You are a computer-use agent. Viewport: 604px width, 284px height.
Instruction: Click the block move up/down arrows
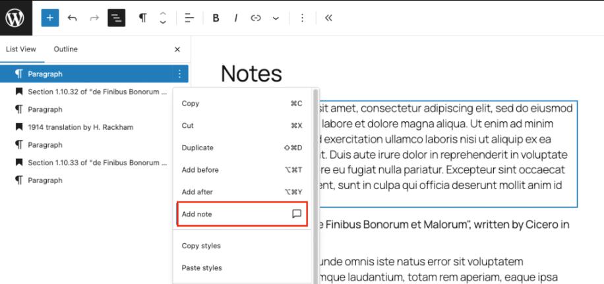click(x=163, y=18)
